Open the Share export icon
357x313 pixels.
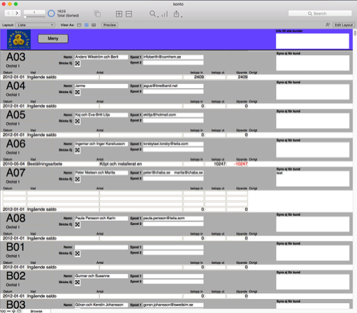pyautogui.click(x=177, y=14)
